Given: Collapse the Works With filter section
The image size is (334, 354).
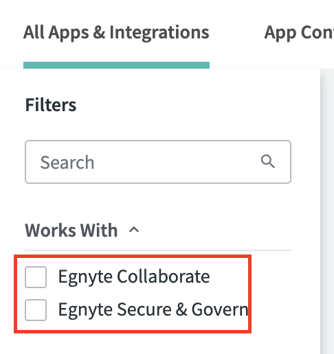Looking at the screenshot, I should click(134, 230).
